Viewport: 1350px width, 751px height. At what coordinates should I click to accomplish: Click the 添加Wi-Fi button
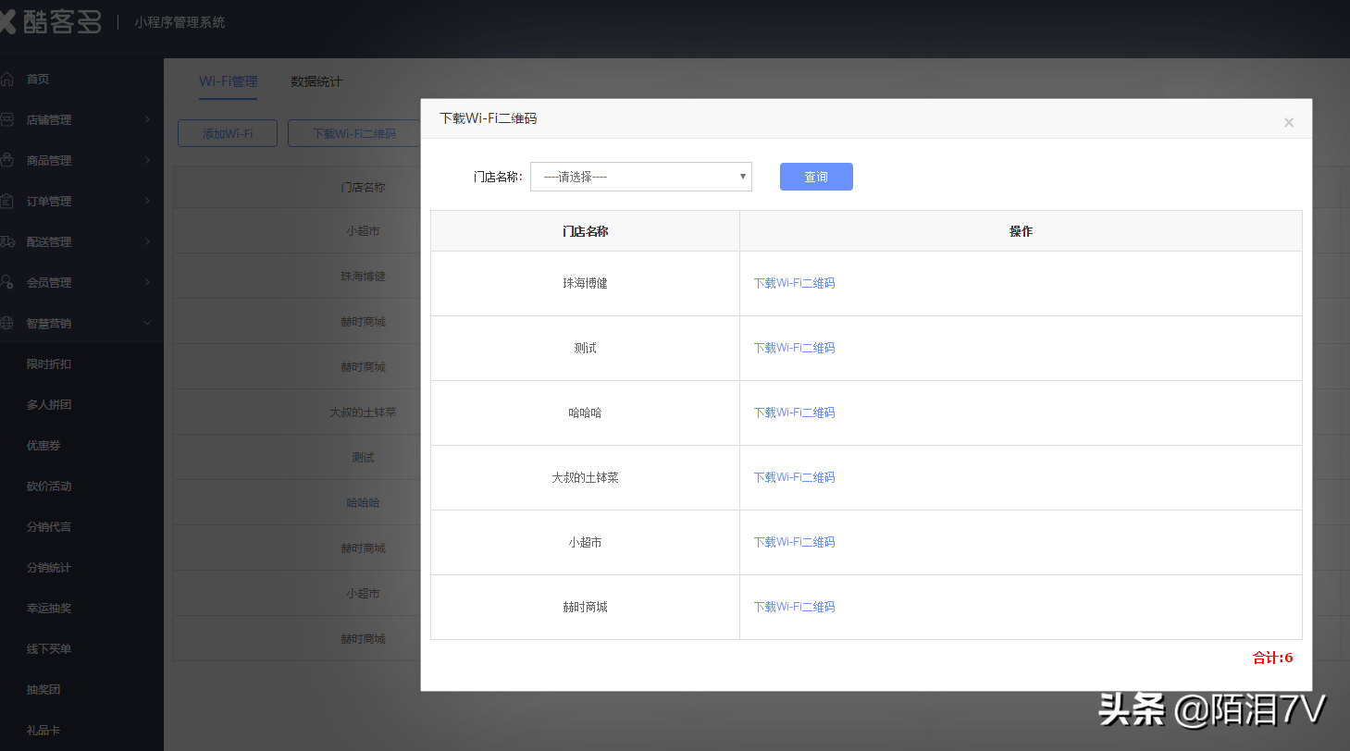(228, 133)
